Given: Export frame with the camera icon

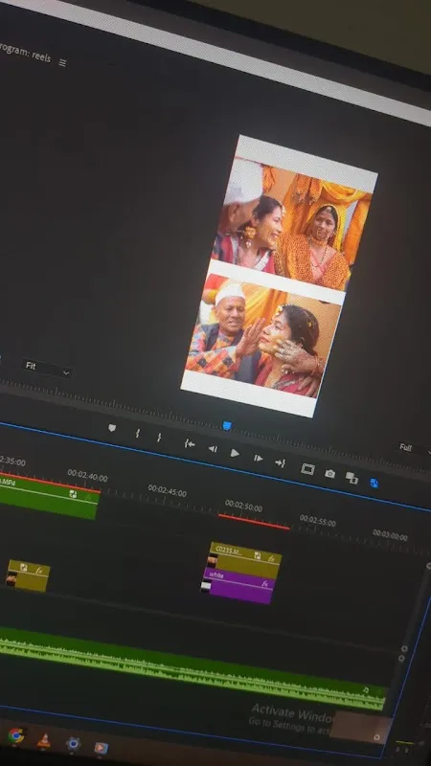Looking at the screenshot, I should tap(329, 473).
